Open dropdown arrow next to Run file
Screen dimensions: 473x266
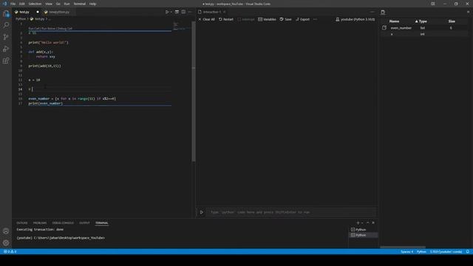[x=171, y=12]
